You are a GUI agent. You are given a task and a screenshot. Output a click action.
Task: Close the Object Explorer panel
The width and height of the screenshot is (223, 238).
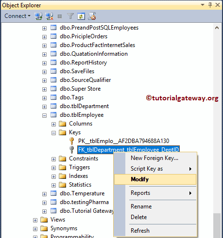pyautogui.click(x=218, y=5)
